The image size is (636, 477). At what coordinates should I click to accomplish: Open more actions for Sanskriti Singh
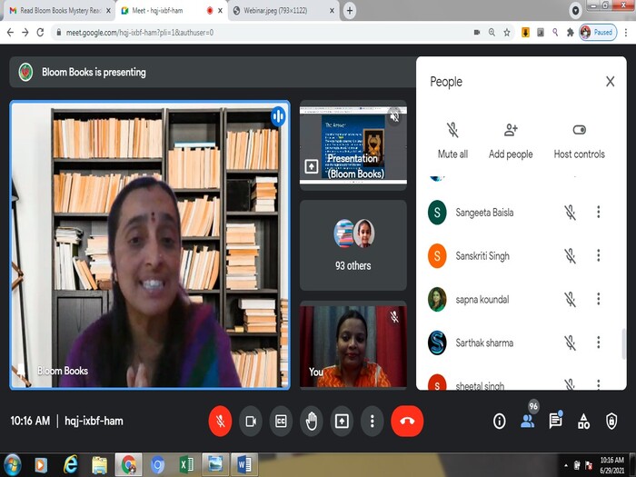[x=598, y=255]
